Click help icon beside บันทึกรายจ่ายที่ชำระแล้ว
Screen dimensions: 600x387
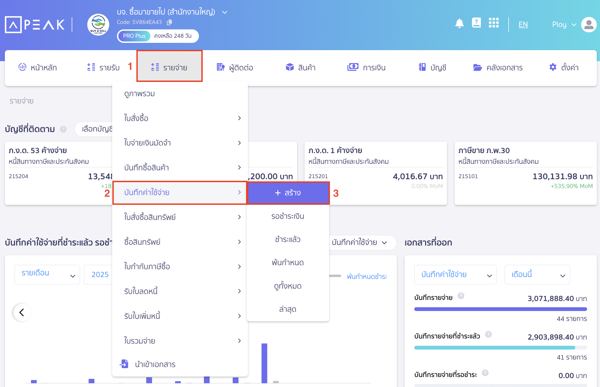click(x=488, y=334)
